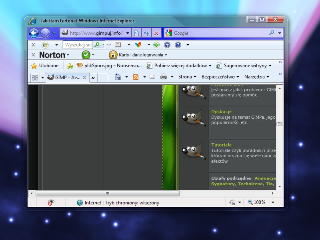
Task: Click the green magnifier search button
Action: [97, 45]
